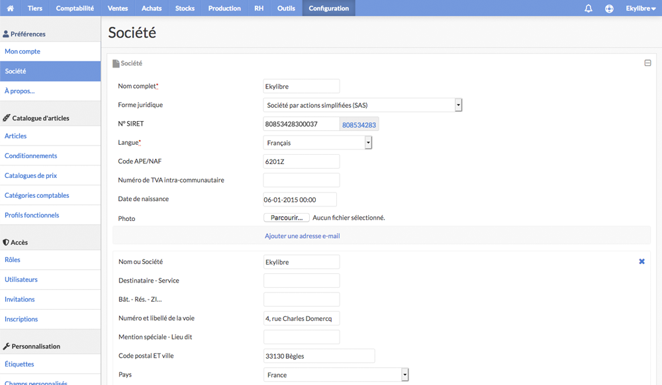Open Profils fonctionnels
This screenshot has height=385, width=662.
(x=50, y=215)
